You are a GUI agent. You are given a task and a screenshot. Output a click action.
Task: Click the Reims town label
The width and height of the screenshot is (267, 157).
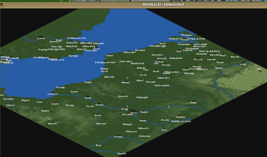point(193,103)
